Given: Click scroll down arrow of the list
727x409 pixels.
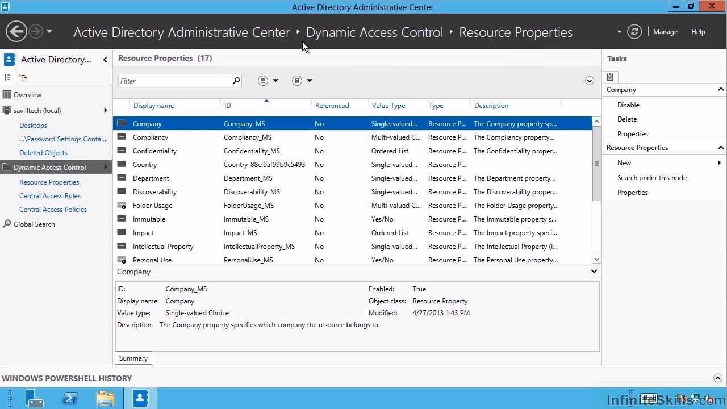Looking at the screenshot, I should tap(596, 259).
